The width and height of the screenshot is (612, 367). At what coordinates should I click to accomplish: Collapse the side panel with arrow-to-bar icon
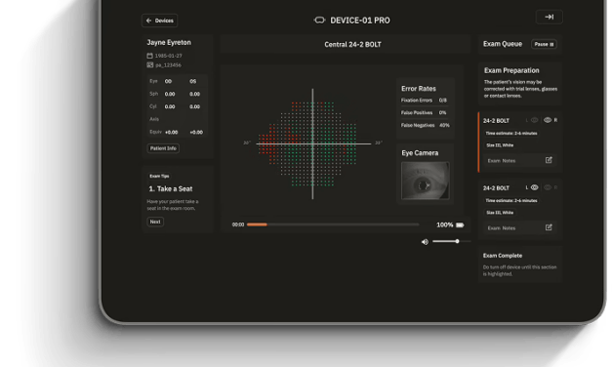550,17
